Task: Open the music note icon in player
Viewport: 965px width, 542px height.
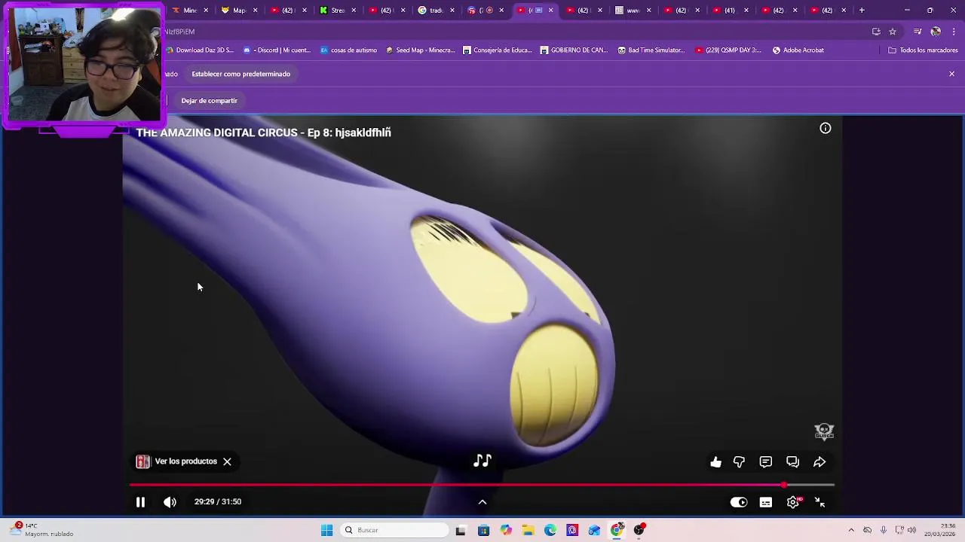Action: (482, 461)
